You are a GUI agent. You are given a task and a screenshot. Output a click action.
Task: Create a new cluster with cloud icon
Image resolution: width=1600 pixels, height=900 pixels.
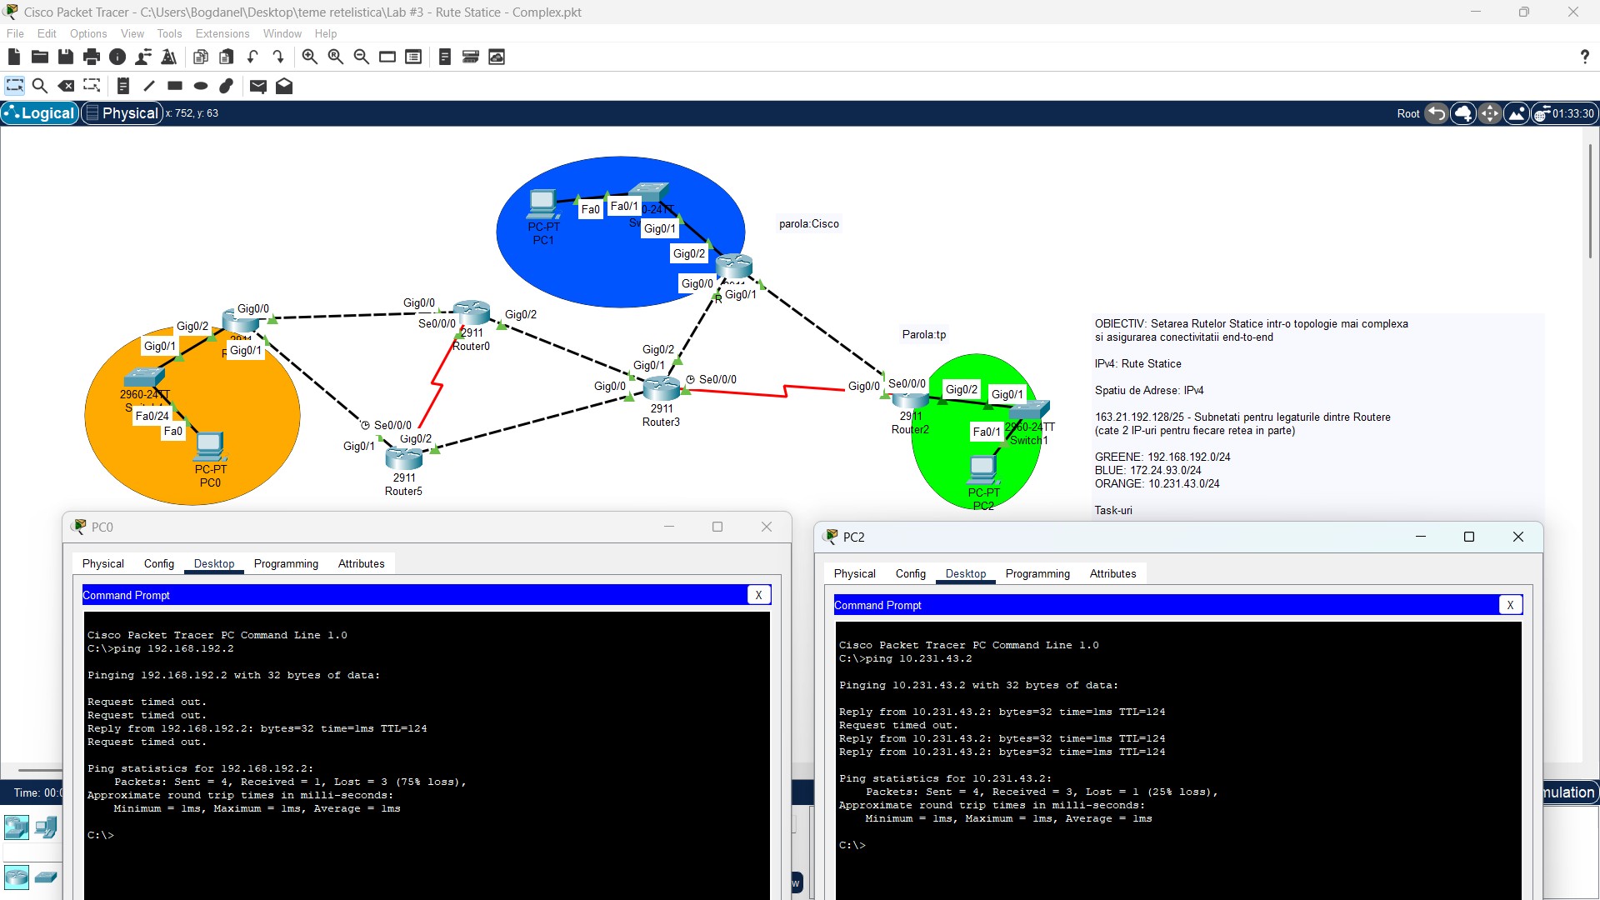click(x=1463, y=113)
